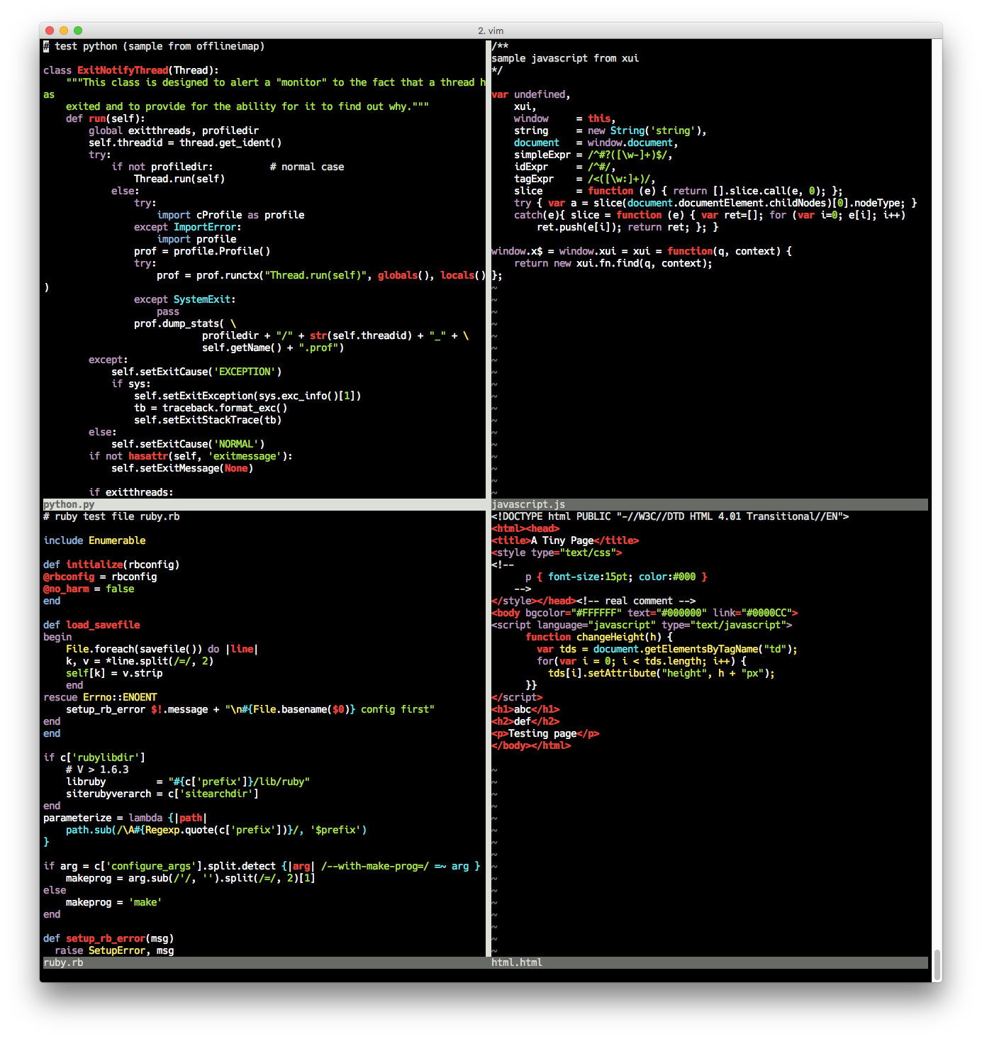The width and height of the screenshot is (982, 1039).
Task: Click 'def run(self):' in python pane
Action: click(106, 118)
